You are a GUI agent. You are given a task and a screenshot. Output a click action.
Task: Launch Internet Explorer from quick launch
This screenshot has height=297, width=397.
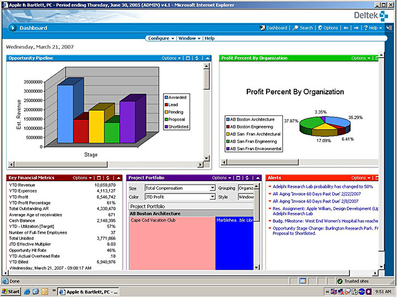27,292
